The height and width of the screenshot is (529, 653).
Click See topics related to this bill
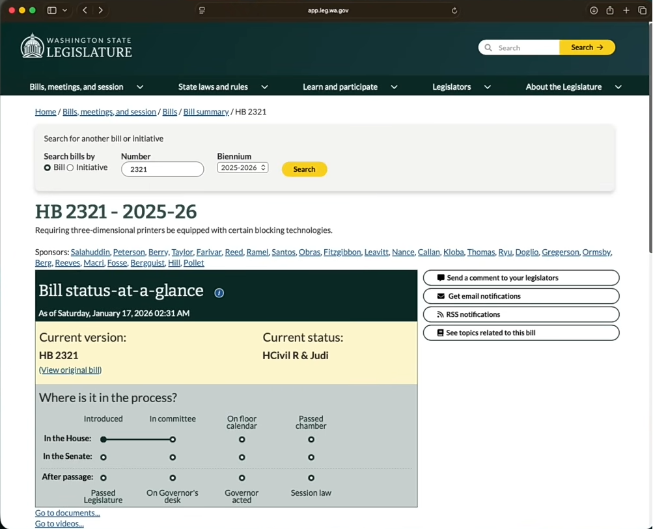521,332
